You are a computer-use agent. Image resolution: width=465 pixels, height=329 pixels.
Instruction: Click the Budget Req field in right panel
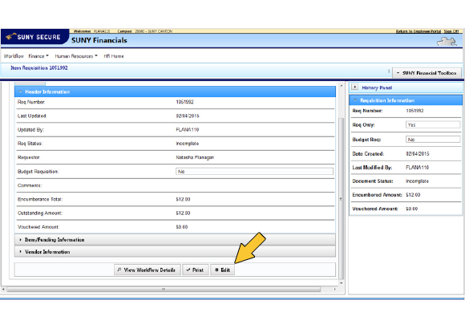tap(433, 140)
